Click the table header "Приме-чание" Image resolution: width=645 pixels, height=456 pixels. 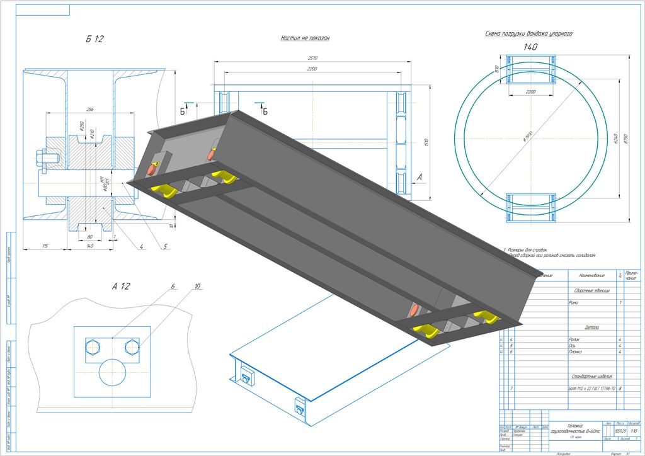[x=631, y=275]
